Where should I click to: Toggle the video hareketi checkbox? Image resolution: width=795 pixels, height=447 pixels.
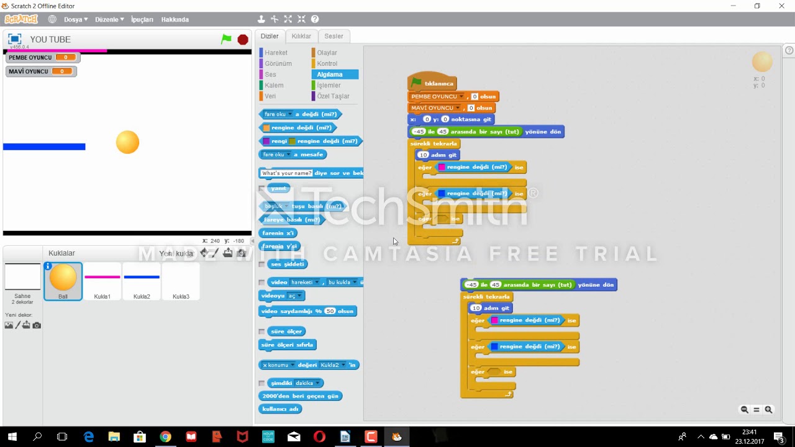261,282
